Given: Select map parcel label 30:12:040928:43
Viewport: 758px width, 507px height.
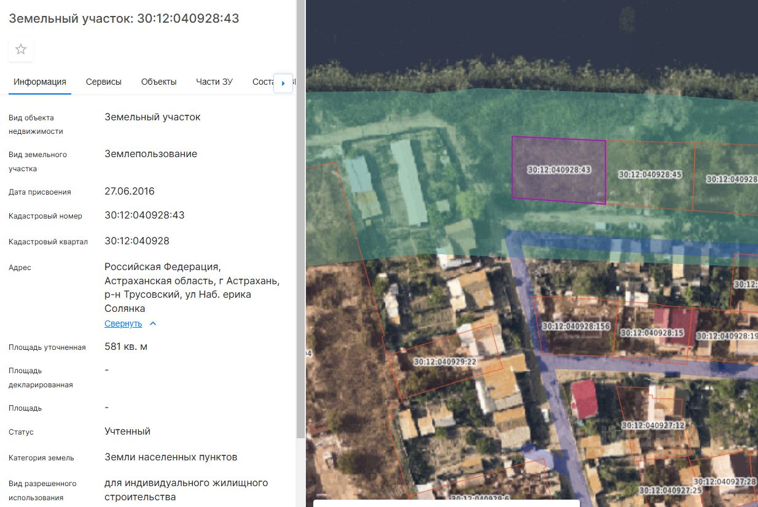Looking at the screenshot, I should point(559,170).
